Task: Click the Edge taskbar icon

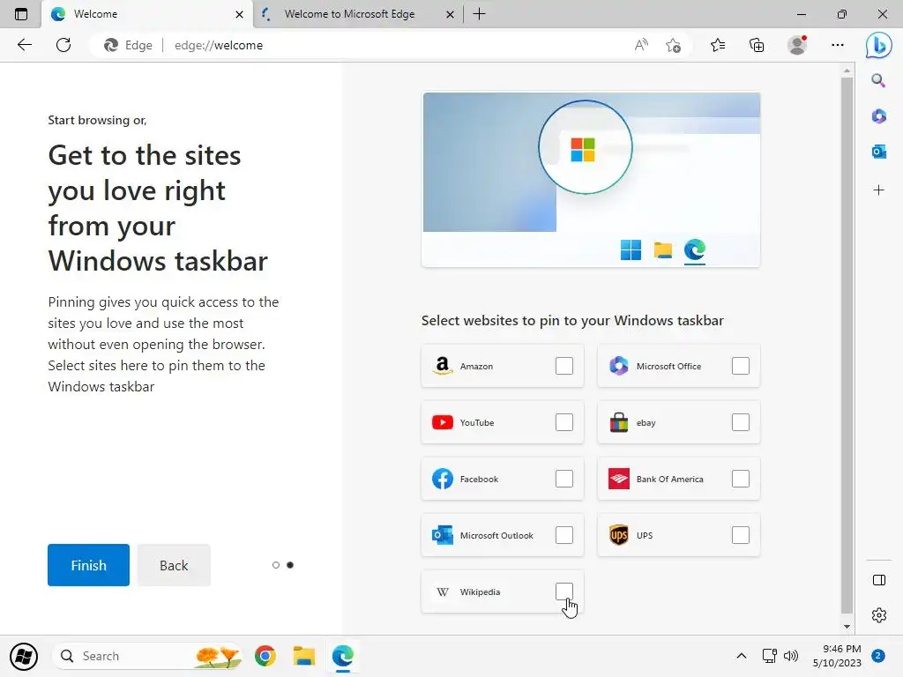Action: tap(343, 656)
